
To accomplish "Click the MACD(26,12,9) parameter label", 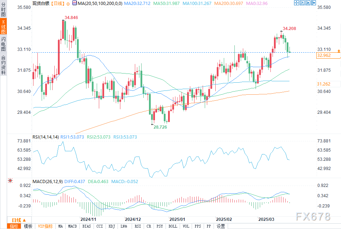I will tap(48, 181).
